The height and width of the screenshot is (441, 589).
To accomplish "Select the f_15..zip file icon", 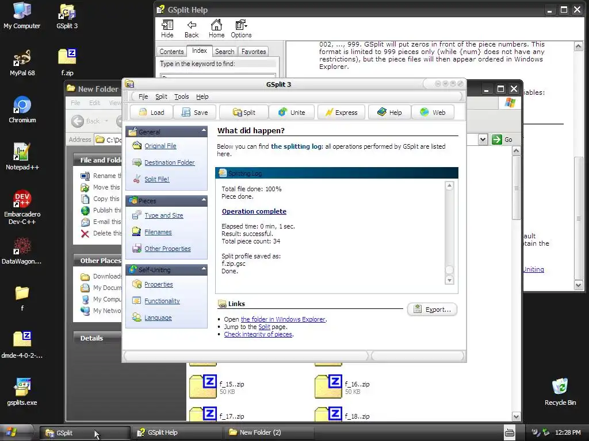I will 203,386.
